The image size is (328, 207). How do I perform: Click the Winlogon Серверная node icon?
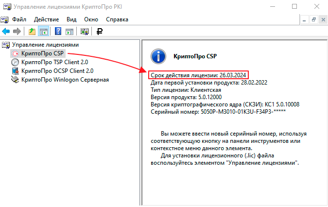15,80
